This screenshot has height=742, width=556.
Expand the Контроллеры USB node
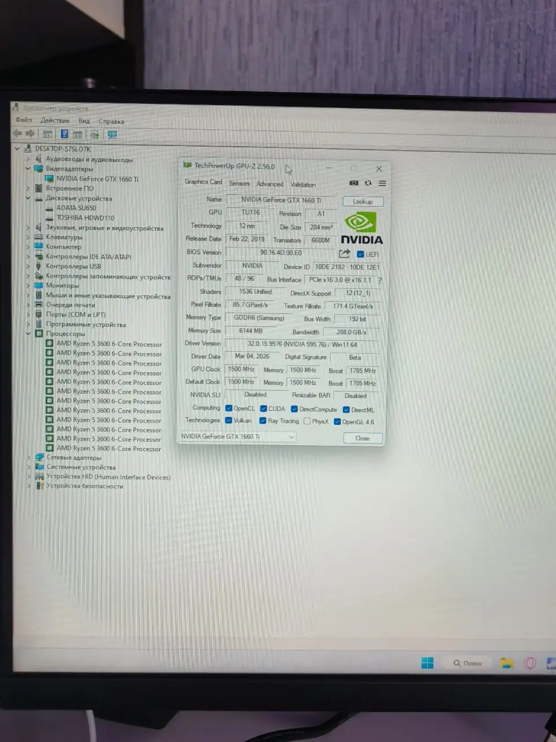27,266
